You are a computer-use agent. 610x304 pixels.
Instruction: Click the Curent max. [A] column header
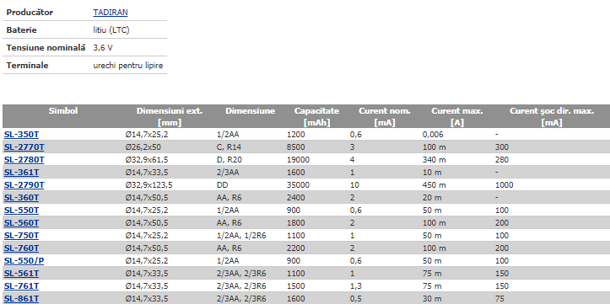pyautogui.click(x=457, y=116)
